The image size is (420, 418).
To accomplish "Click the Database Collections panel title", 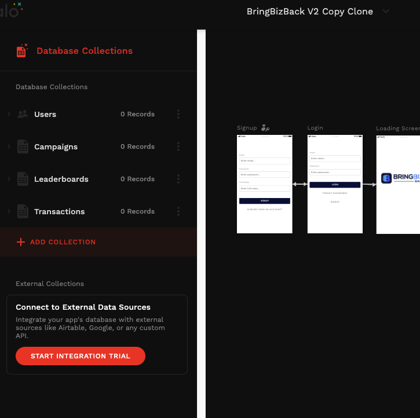I will (85, 51).
